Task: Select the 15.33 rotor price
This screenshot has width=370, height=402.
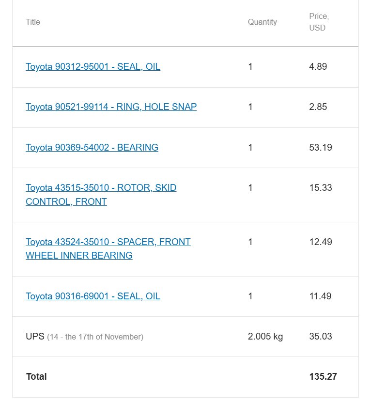Action: (321, 187)
